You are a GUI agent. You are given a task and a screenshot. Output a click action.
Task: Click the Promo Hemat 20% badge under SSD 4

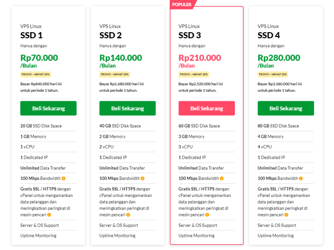click(x=273, y=74)
